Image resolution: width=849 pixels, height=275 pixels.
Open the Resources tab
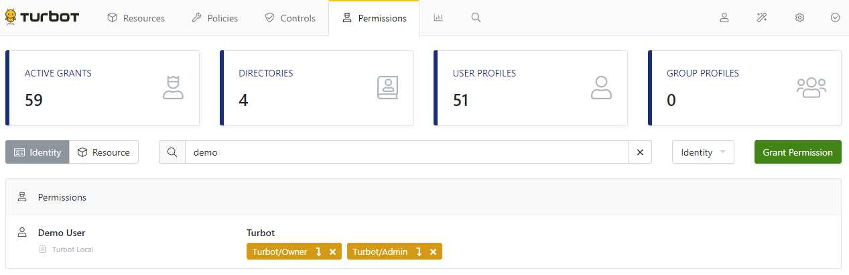[x=136, y=18]
